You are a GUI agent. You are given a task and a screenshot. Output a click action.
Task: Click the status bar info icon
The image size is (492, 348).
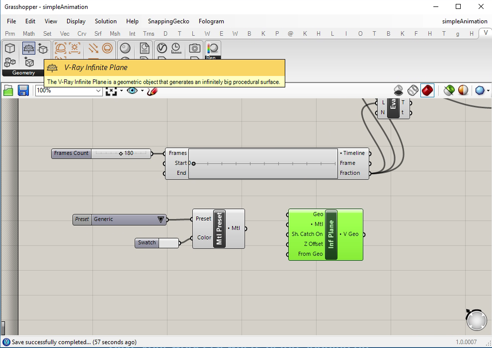pos(6,342)
